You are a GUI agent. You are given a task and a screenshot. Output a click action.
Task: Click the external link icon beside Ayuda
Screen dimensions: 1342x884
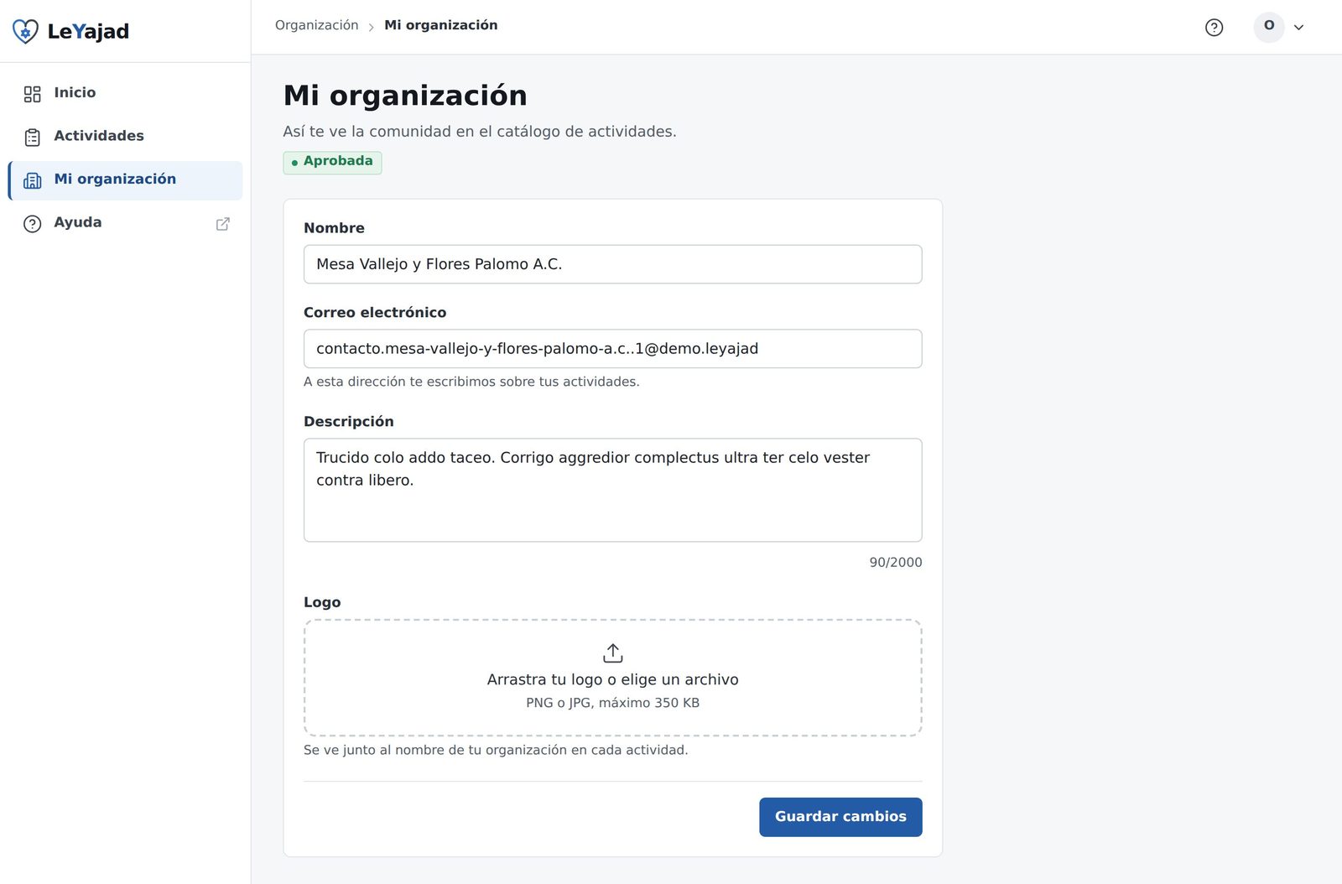tap(223, 224)
